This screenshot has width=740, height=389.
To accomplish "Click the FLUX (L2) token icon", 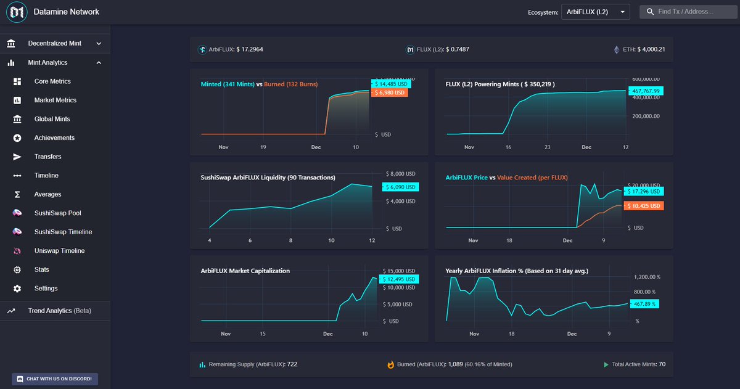I will [x=410, y=49].
